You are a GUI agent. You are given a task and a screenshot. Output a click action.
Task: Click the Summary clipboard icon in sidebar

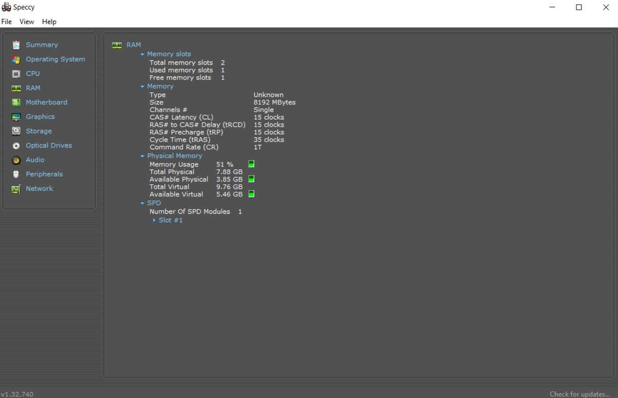(16, 45)
